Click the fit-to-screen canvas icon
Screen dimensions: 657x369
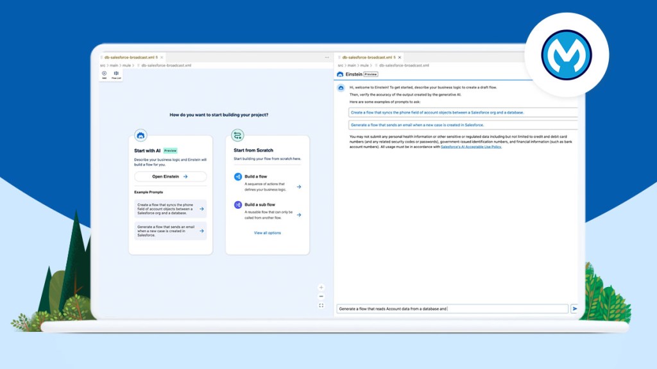coord(321,306)
